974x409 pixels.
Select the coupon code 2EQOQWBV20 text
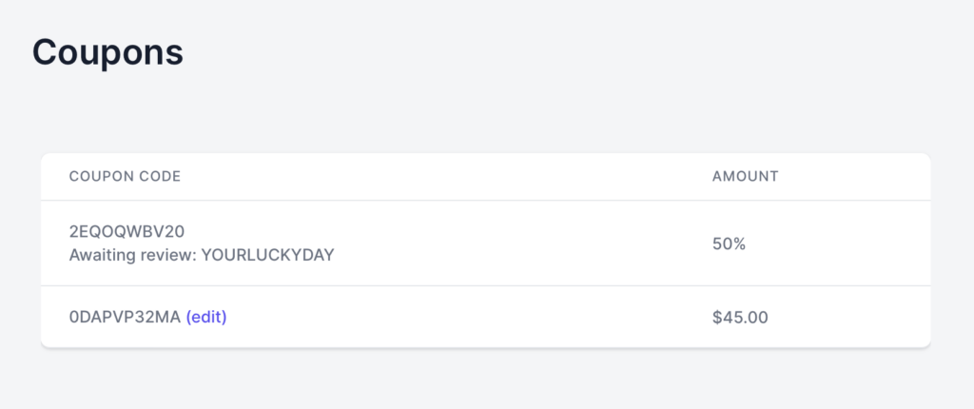point(127,231)
